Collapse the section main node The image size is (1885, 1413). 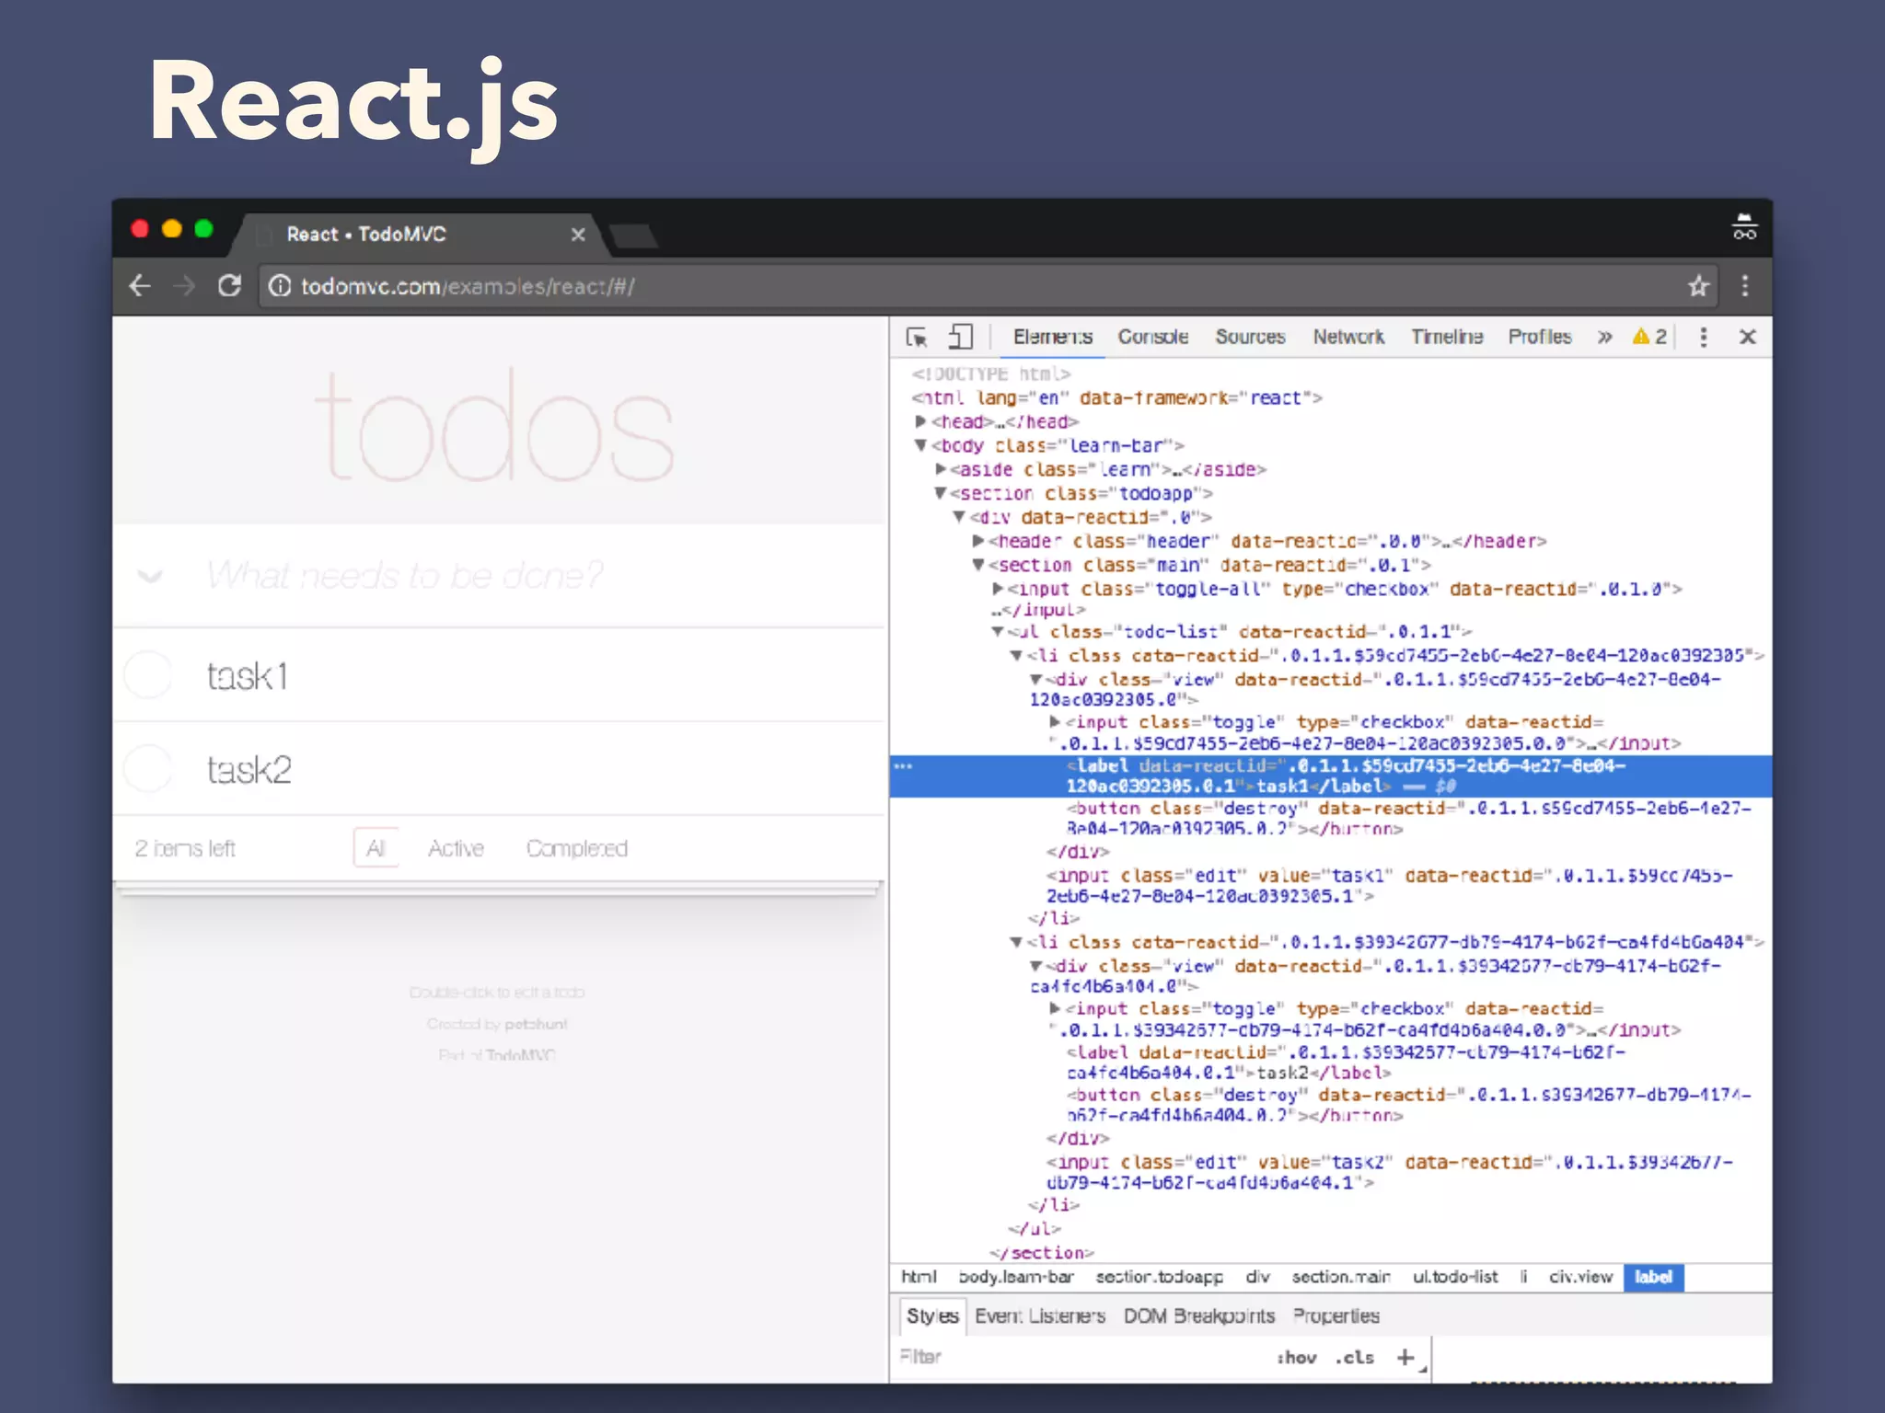(x=978, y=565)
